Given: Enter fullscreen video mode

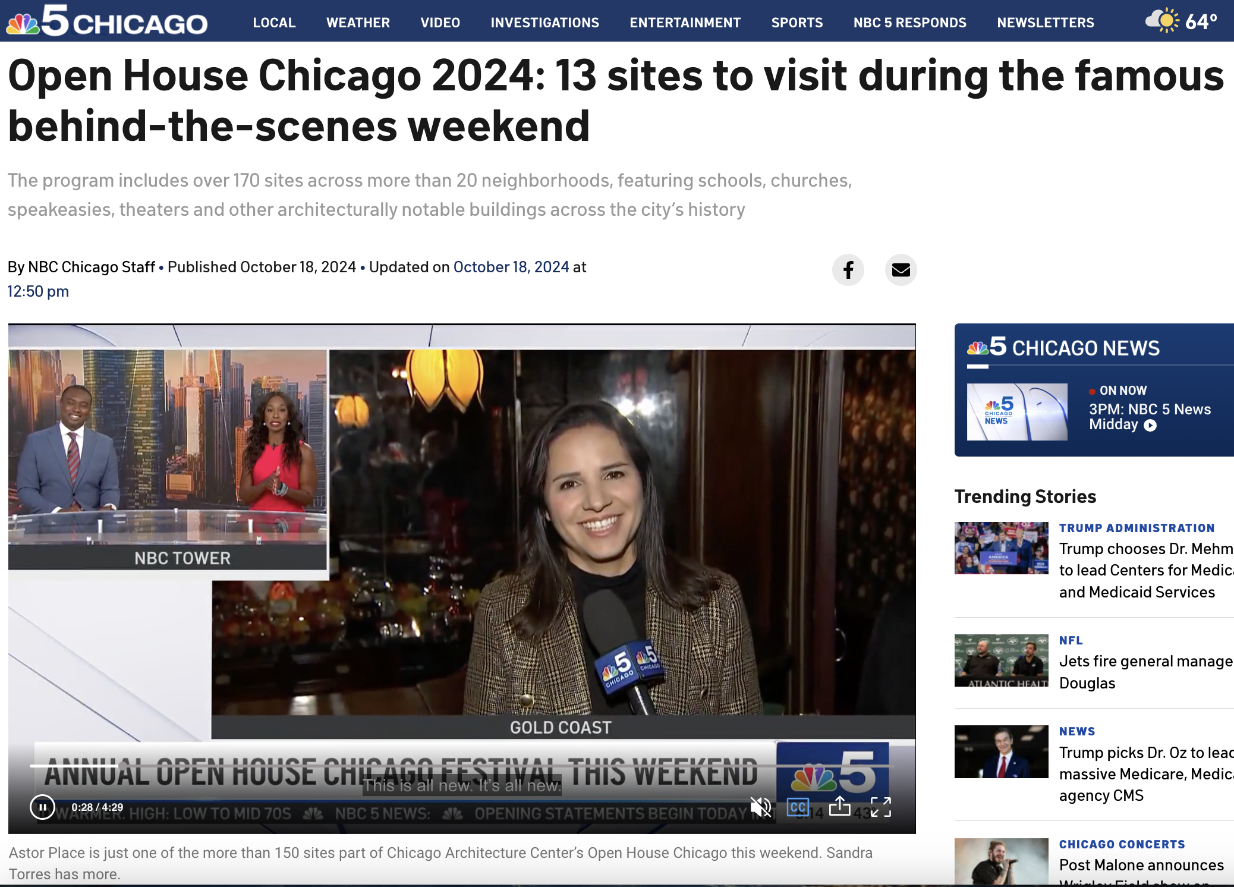Looking at the screenshot, I should coord(881,807).
